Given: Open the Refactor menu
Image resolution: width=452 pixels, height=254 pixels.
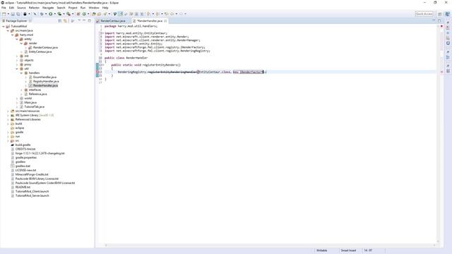Looking at the screenshot, I should click(x=34, y=8).
